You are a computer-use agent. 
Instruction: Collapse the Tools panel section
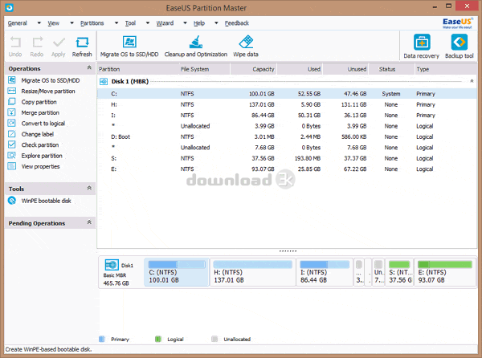(89, 189)
